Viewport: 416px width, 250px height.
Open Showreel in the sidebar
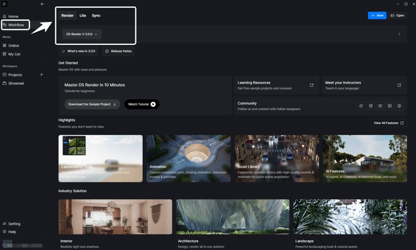pos(16,83)
